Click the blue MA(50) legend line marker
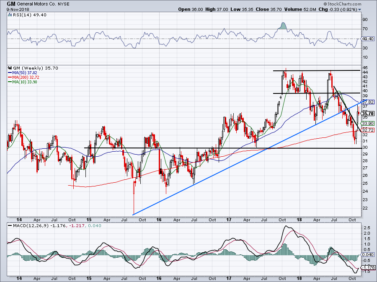Screen dimensions: 377x282 [x=10, y=73]
